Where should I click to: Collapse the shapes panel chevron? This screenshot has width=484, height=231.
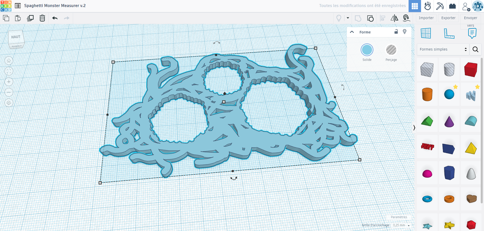414,128
